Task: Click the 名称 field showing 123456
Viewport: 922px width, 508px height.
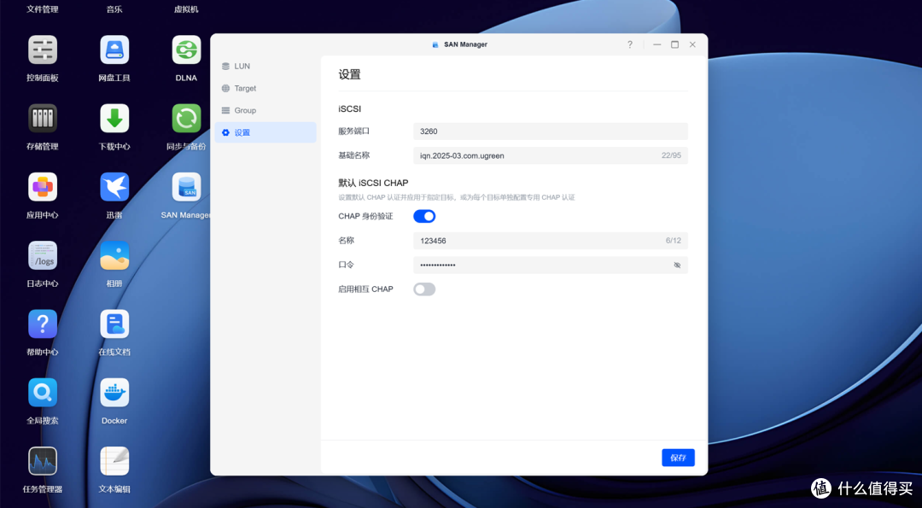Action: coord(551,241)
